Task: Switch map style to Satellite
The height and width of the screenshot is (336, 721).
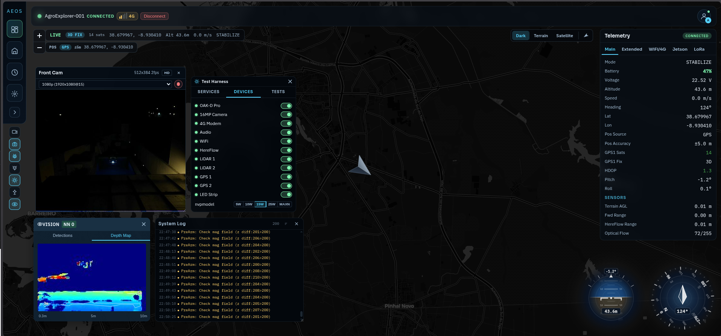Action: [564, 36]
